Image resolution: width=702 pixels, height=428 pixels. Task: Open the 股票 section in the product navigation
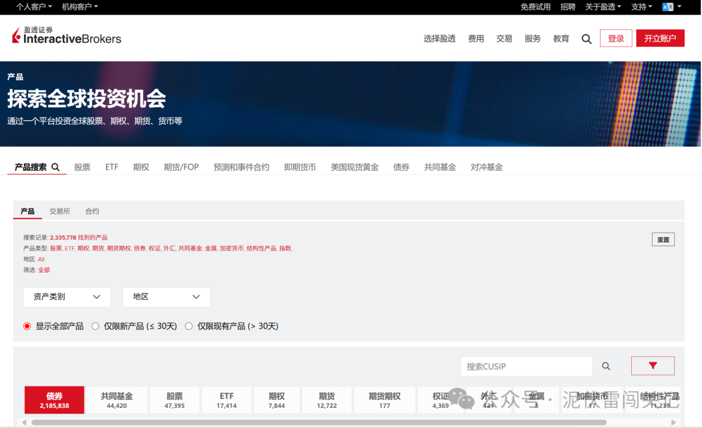tap(83, 167)
